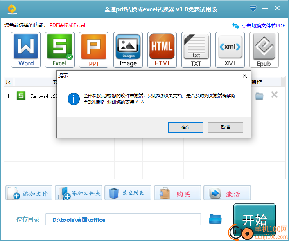The width and height of the screenshot is (289, 241).
Task: Click the Removed_12 file name in list
Action: pos(44,96)
